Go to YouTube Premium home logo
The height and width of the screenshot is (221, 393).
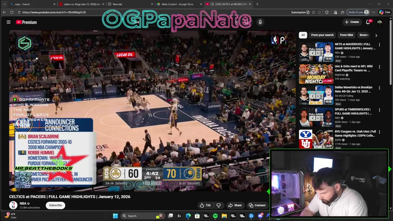(x=26, y=22)
